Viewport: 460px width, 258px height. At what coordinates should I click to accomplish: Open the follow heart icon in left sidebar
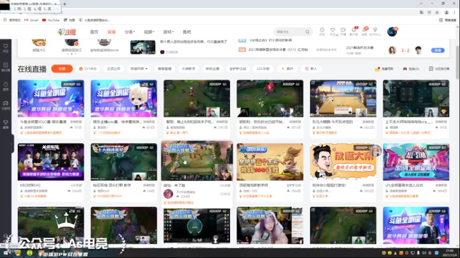click(x=6, y=48)
